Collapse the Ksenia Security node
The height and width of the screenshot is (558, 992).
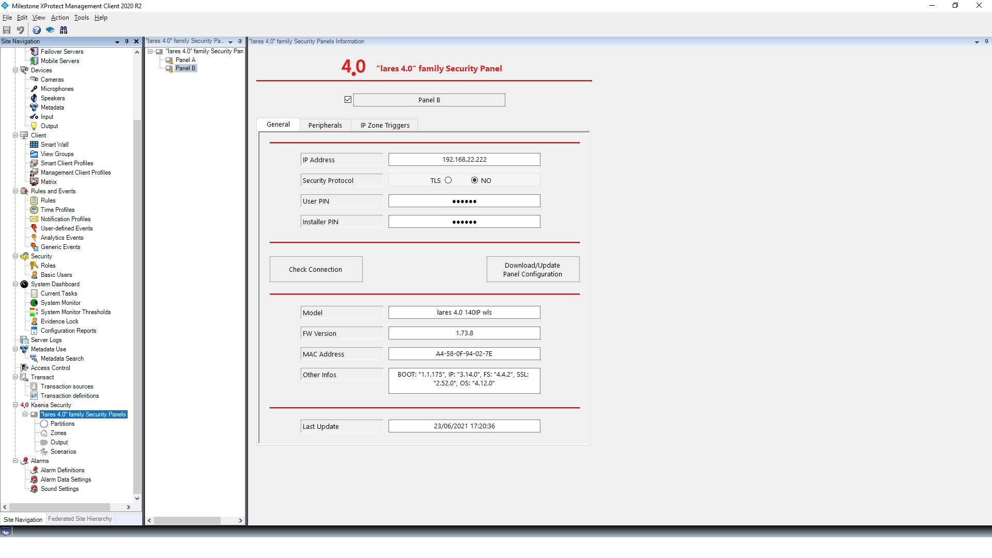[15, 405]
